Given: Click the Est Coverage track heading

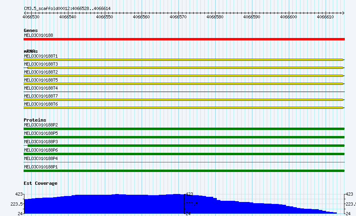Looking at the screenshot, I should (x=40, y=183).
